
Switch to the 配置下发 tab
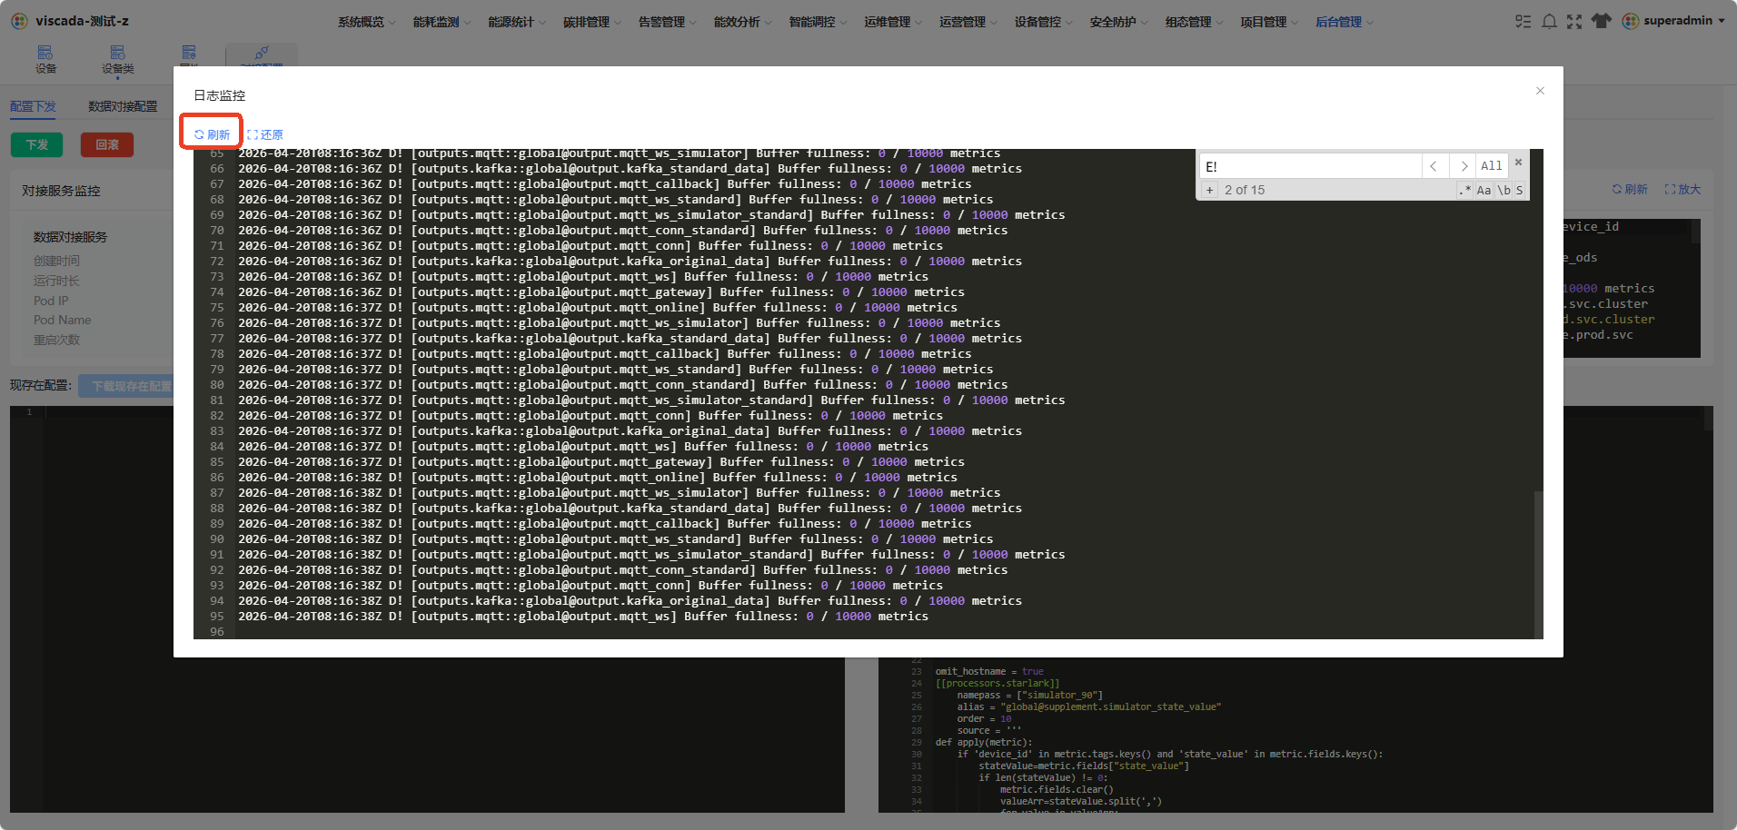(33, 106)
